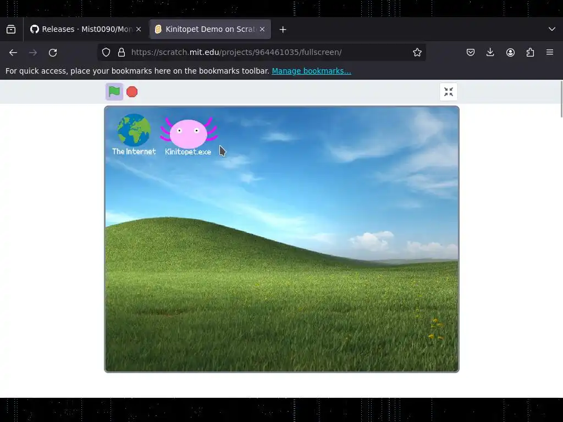The width and height of the screenshot is (563, 422).
Task: Bookmark this page with the star
Action: [417, 52]
